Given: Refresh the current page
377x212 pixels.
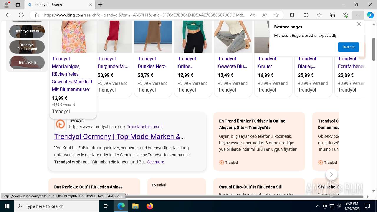Looking at the screenshot, I should pyautogui.click(x=21, y=15).
